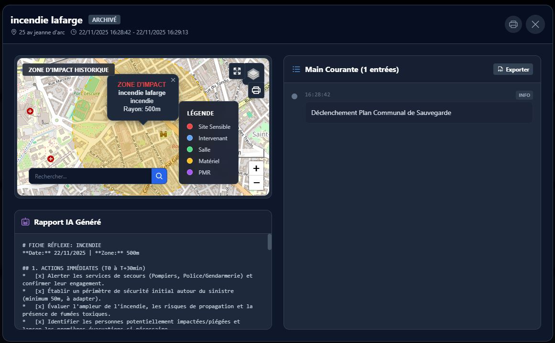Print the incident report using header printer icon
The width and height of the screenshot is (555, 343).
pos(513,24)
